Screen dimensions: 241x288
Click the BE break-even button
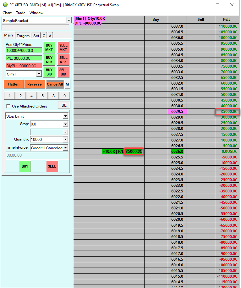pyautogui.click(x=64, y=105)
